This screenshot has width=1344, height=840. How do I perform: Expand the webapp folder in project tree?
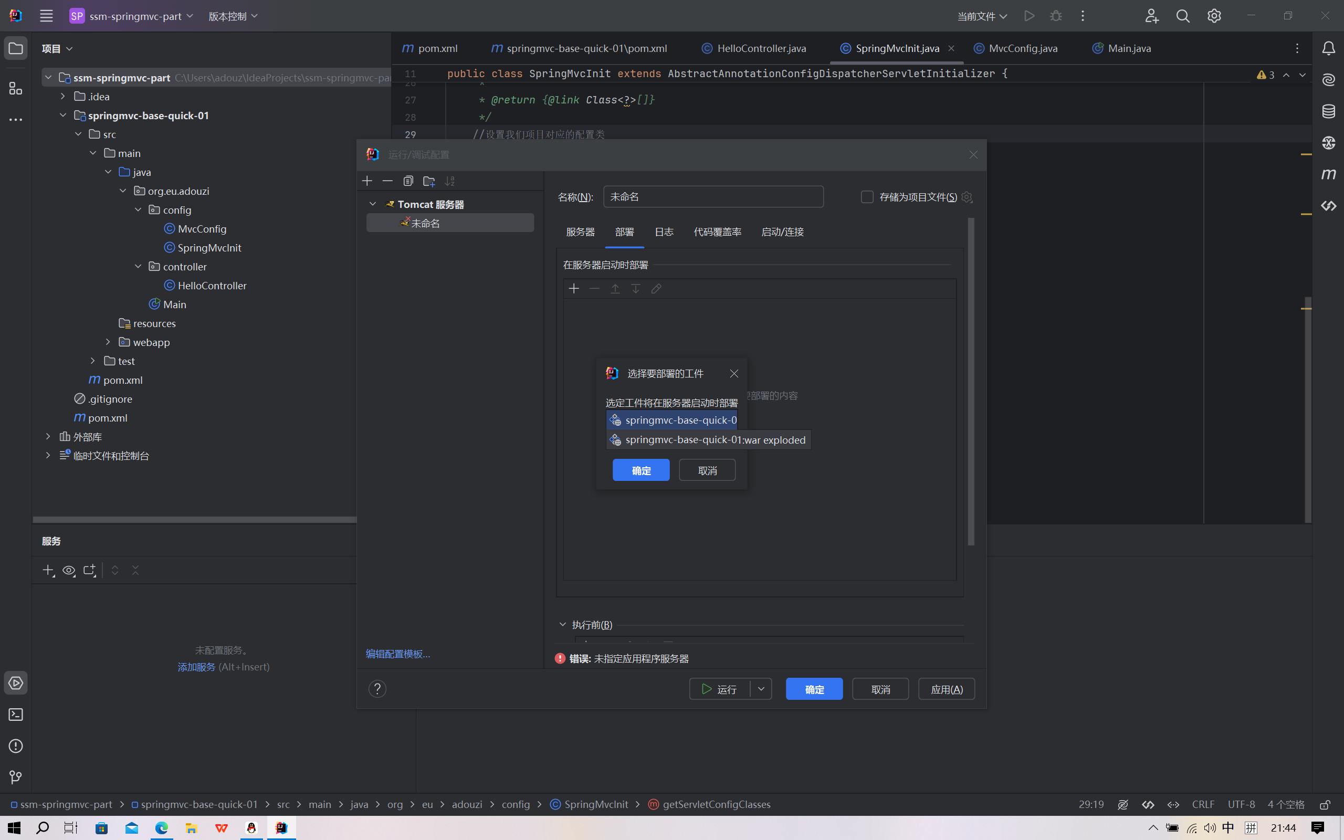(108, 342)
